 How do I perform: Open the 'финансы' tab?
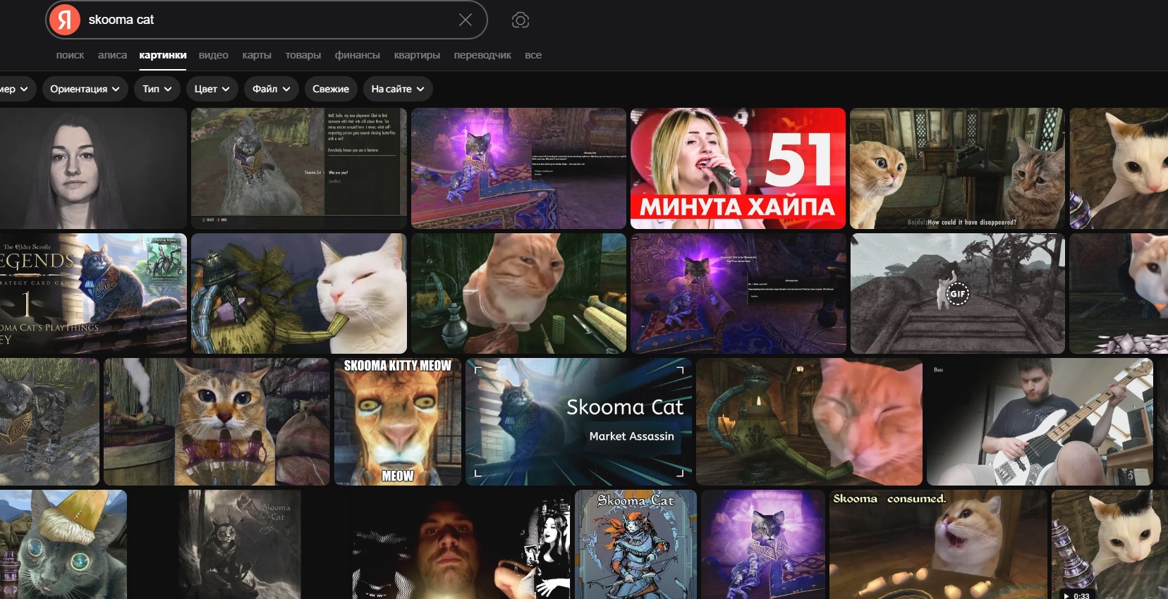(x=358, y=55)
